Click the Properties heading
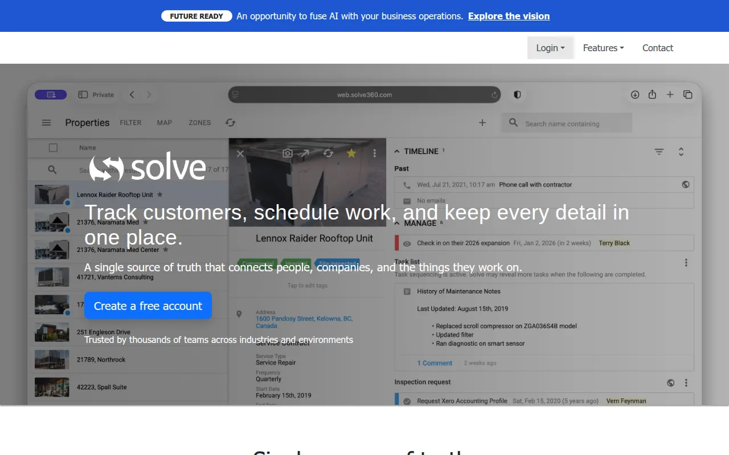The height and width of the screenshot is (455, 729). 87,122
